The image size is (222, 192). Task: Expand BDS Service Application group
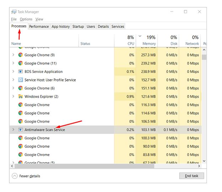tap(13, 71)
